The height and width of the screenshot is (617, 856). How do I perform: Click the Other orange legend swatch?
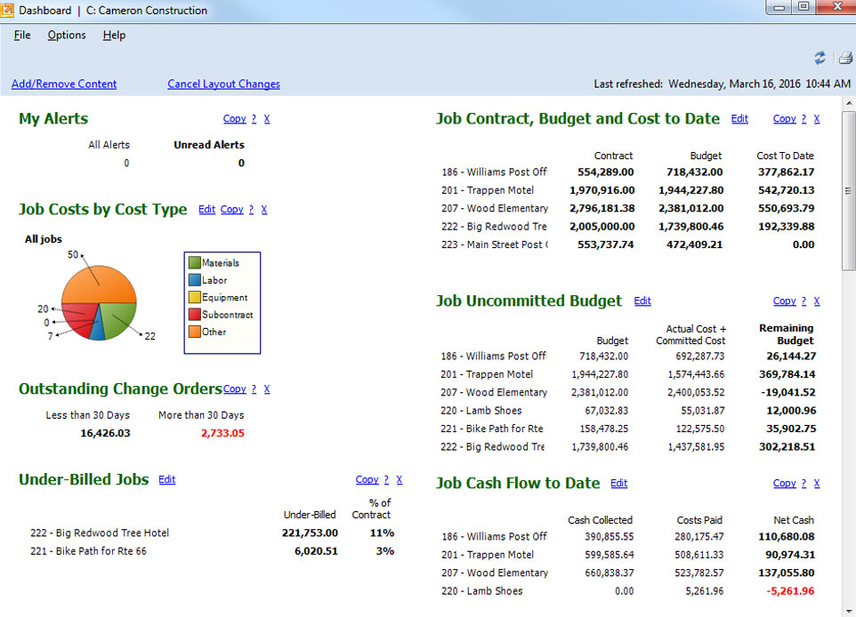point(194,331)
